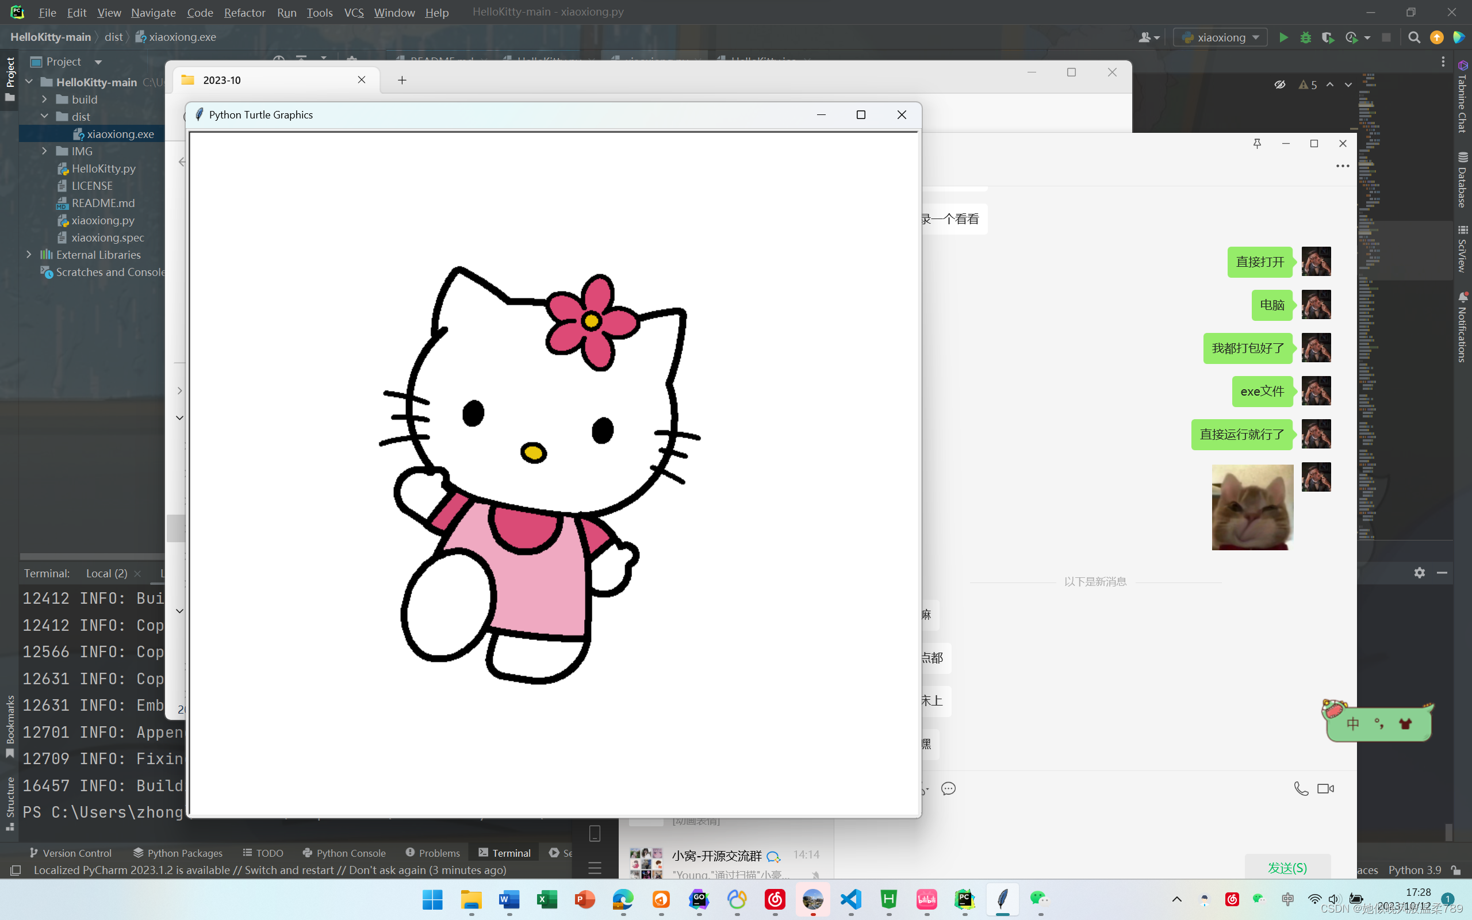Open the SciView tool window
Viewport: 1472px width, 920px height.
tap(1462, 248)
